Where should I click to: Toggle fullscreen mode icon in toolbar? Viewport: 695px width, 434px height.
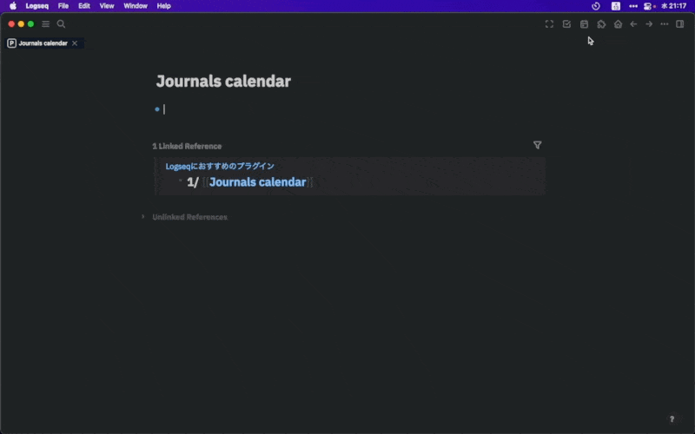point(549,24)
